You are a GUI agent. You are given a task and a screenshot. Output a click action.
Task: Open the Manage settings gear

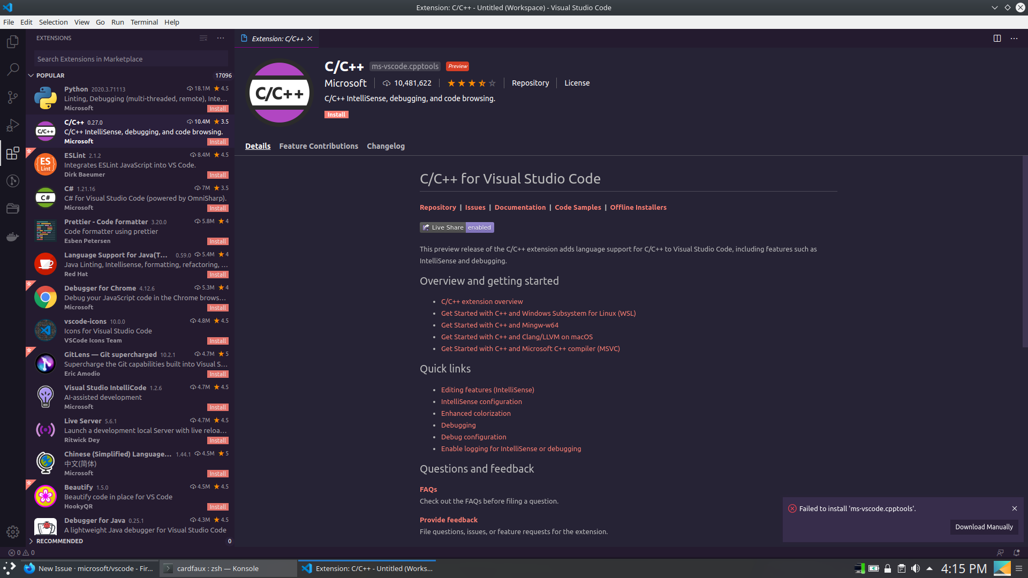12,532
